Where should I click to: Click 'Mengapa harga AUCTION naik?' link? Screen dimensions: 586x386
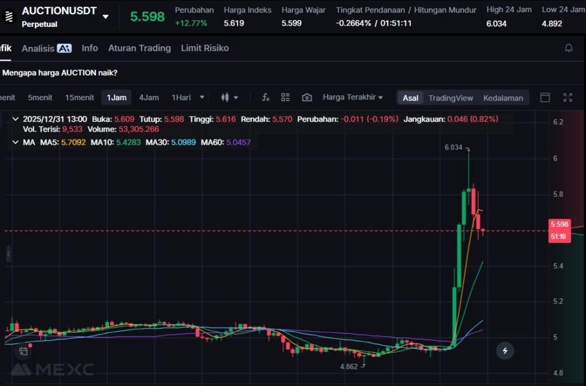point(60,73)
